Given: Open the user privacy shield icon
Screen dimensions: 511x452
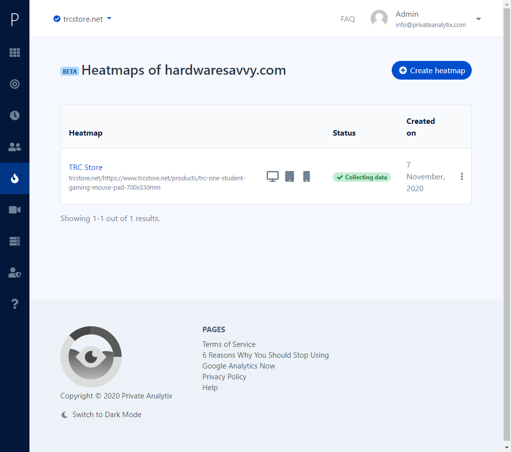Looking at the screenshot, I should click(15, 273).
